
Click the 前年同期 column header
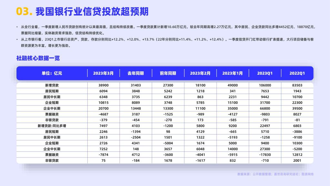[168, 73]
